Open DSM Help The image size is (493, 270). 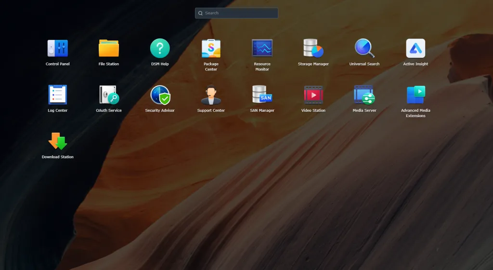tap(160, 49)
